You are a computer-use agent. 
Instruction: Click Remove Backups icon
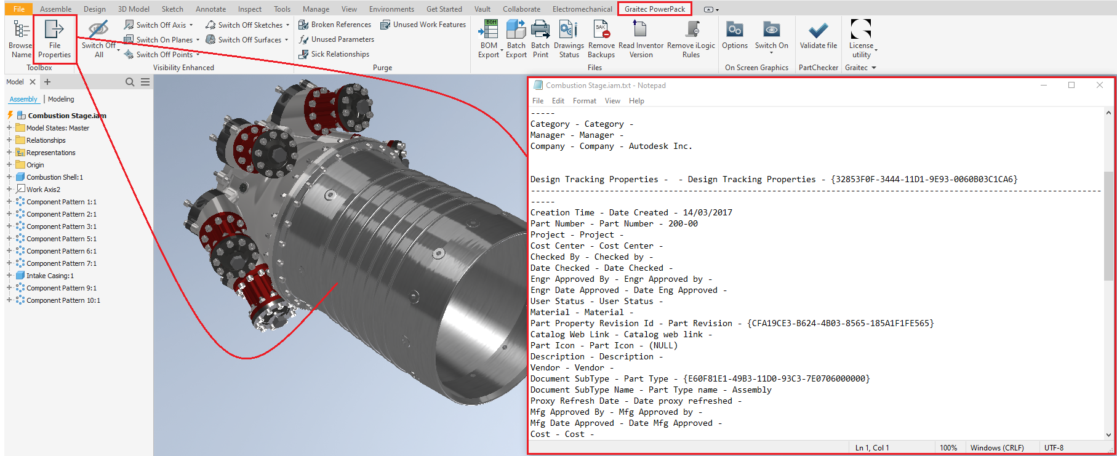click(601, 31)
